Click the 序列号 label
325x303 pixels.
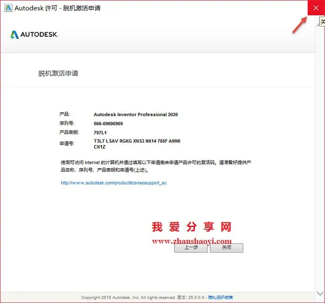(x=67, y=123)
